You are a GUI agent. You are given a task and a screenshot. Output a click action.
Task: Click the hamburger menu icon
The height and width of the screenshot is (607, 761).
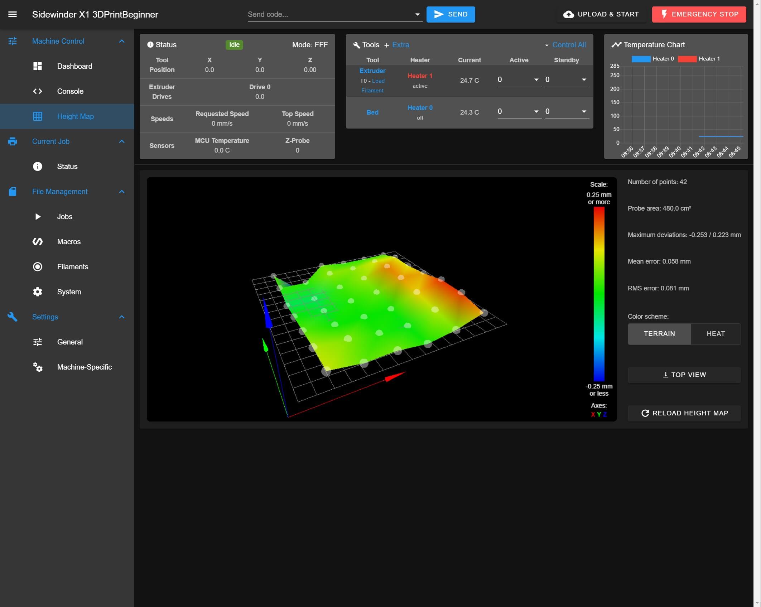coord(13,14)
